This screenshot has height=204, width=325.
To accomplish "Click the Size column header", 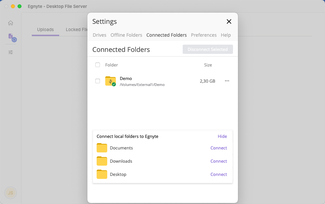I will tap(208, 65).
